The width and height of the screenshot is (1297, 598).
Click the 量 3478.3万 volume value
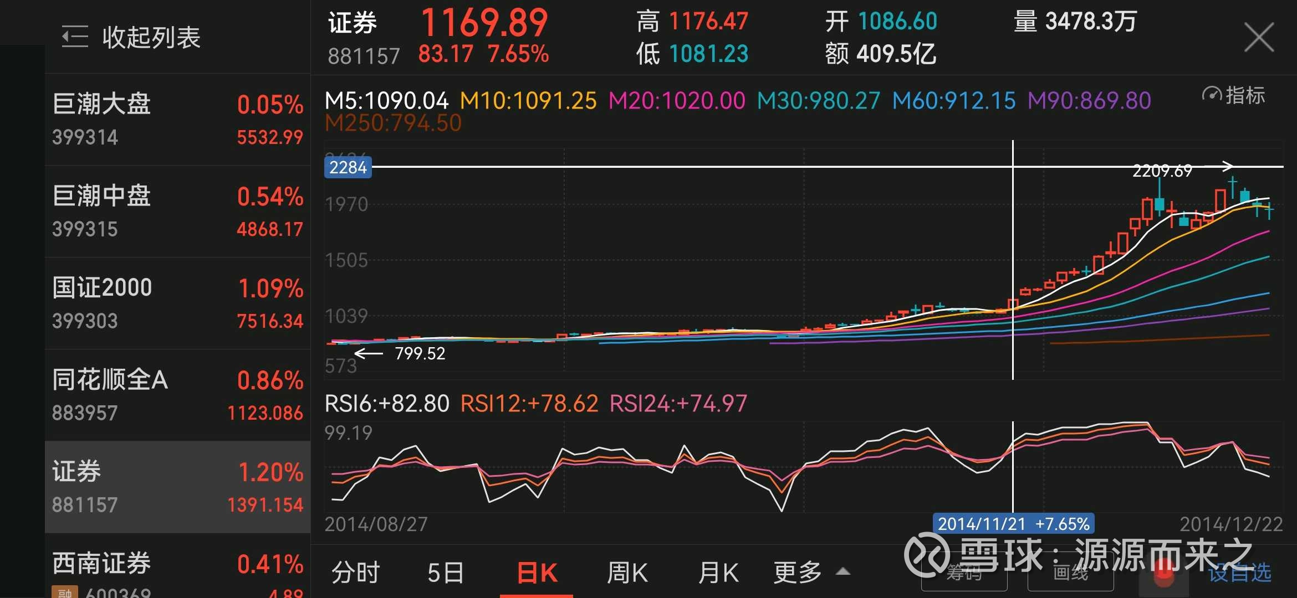point(1075,22)
